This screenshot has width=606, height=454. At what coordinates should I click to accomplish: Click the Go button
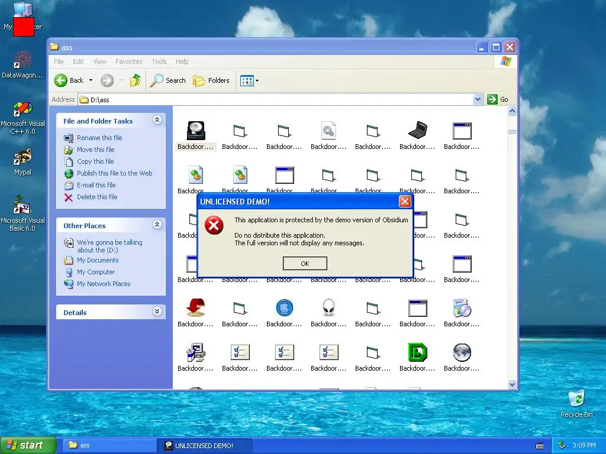pyautogui.click(x=498, y=99)
